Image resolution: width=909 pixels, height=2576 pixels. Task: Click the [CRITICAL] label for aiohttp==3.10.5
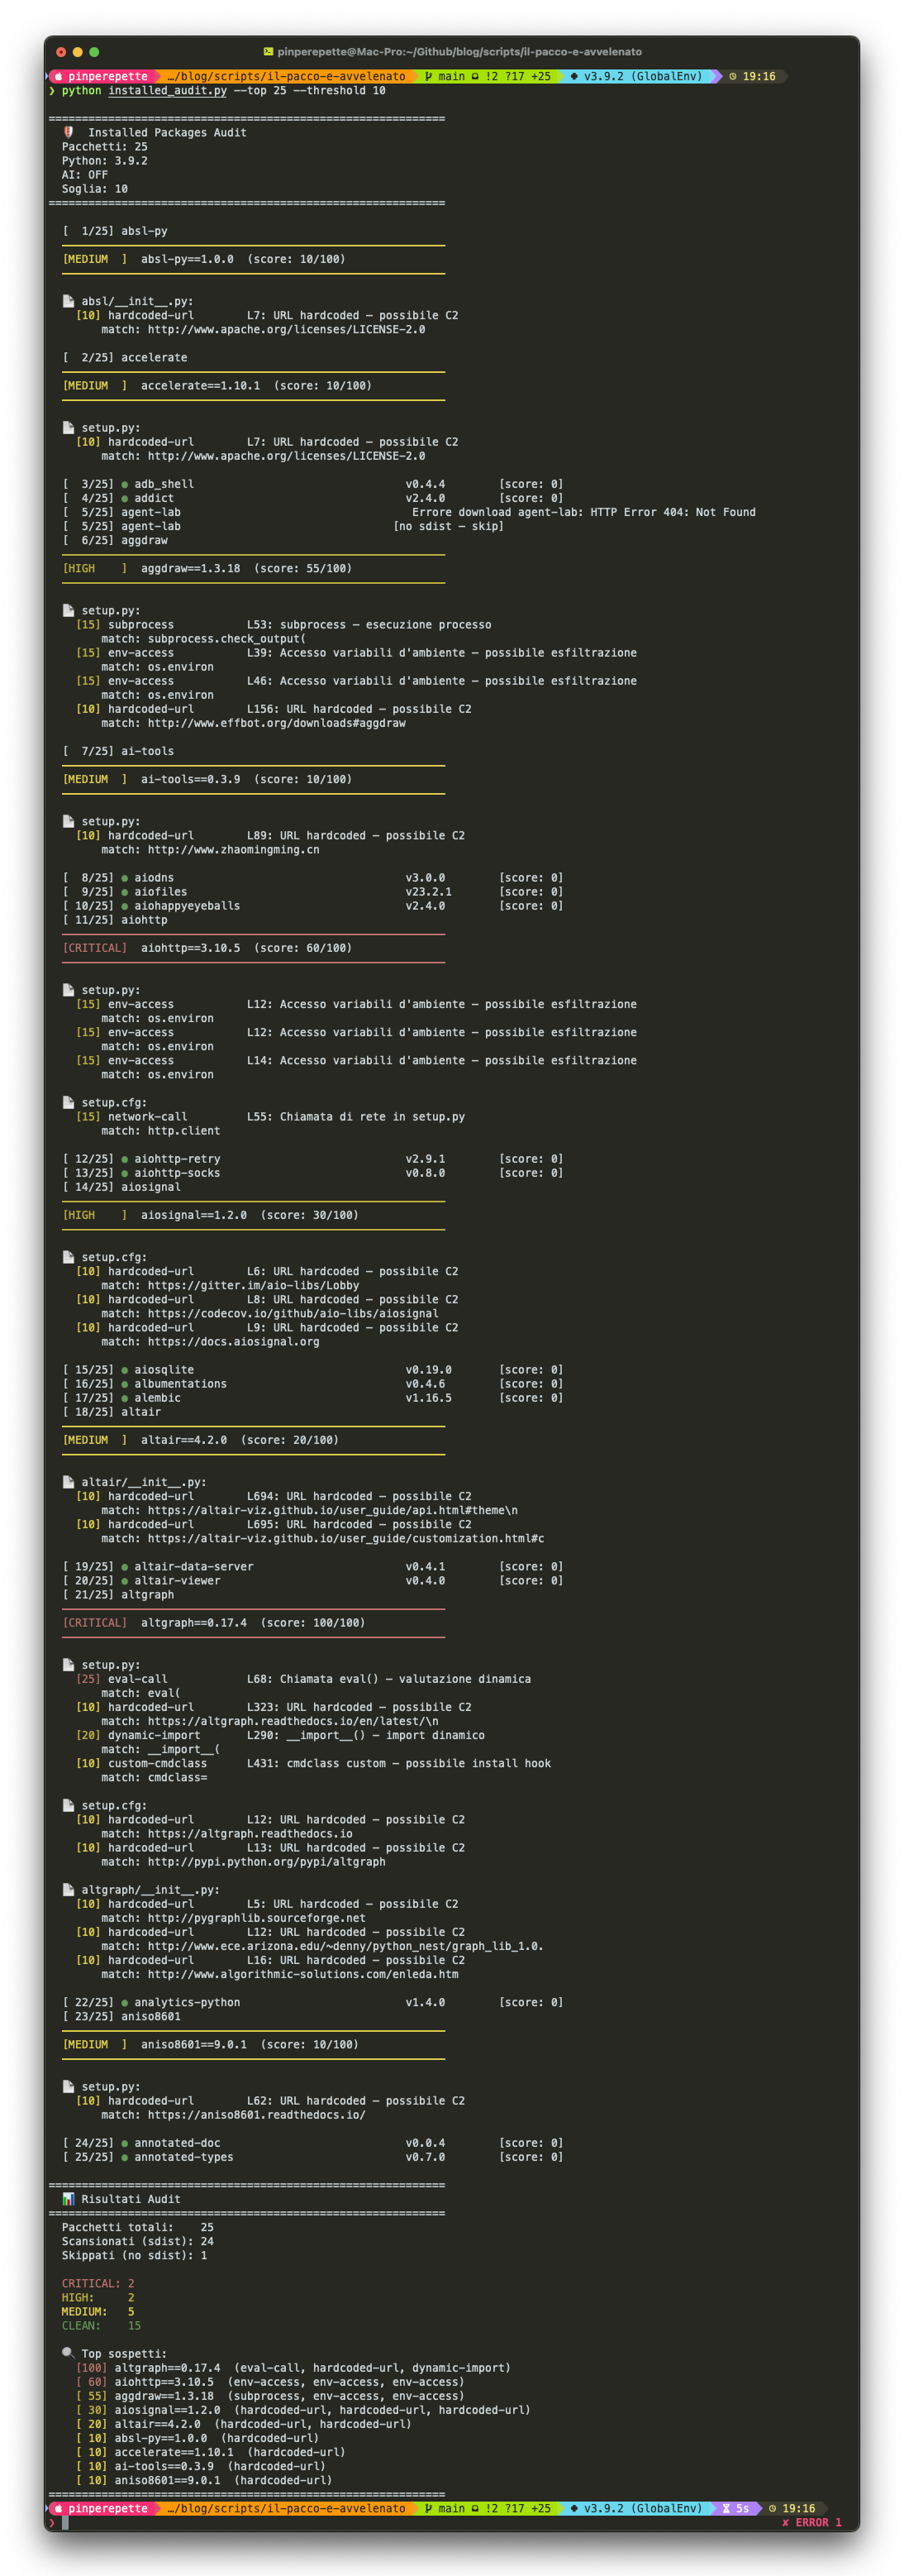click(95, 948)
